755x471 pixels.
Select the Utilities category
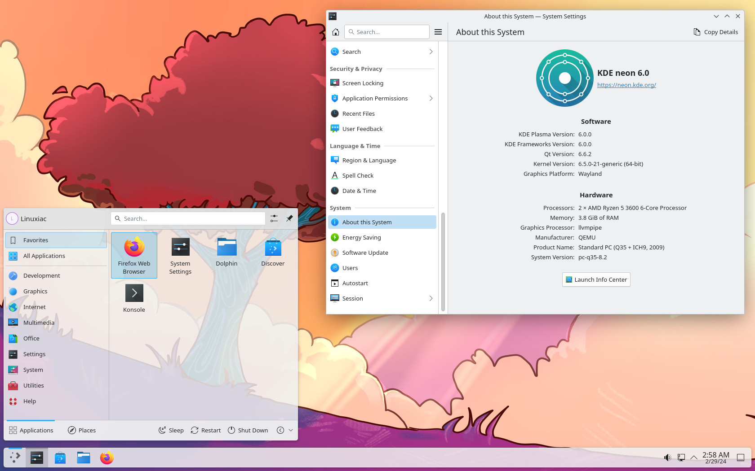[56, 385]
